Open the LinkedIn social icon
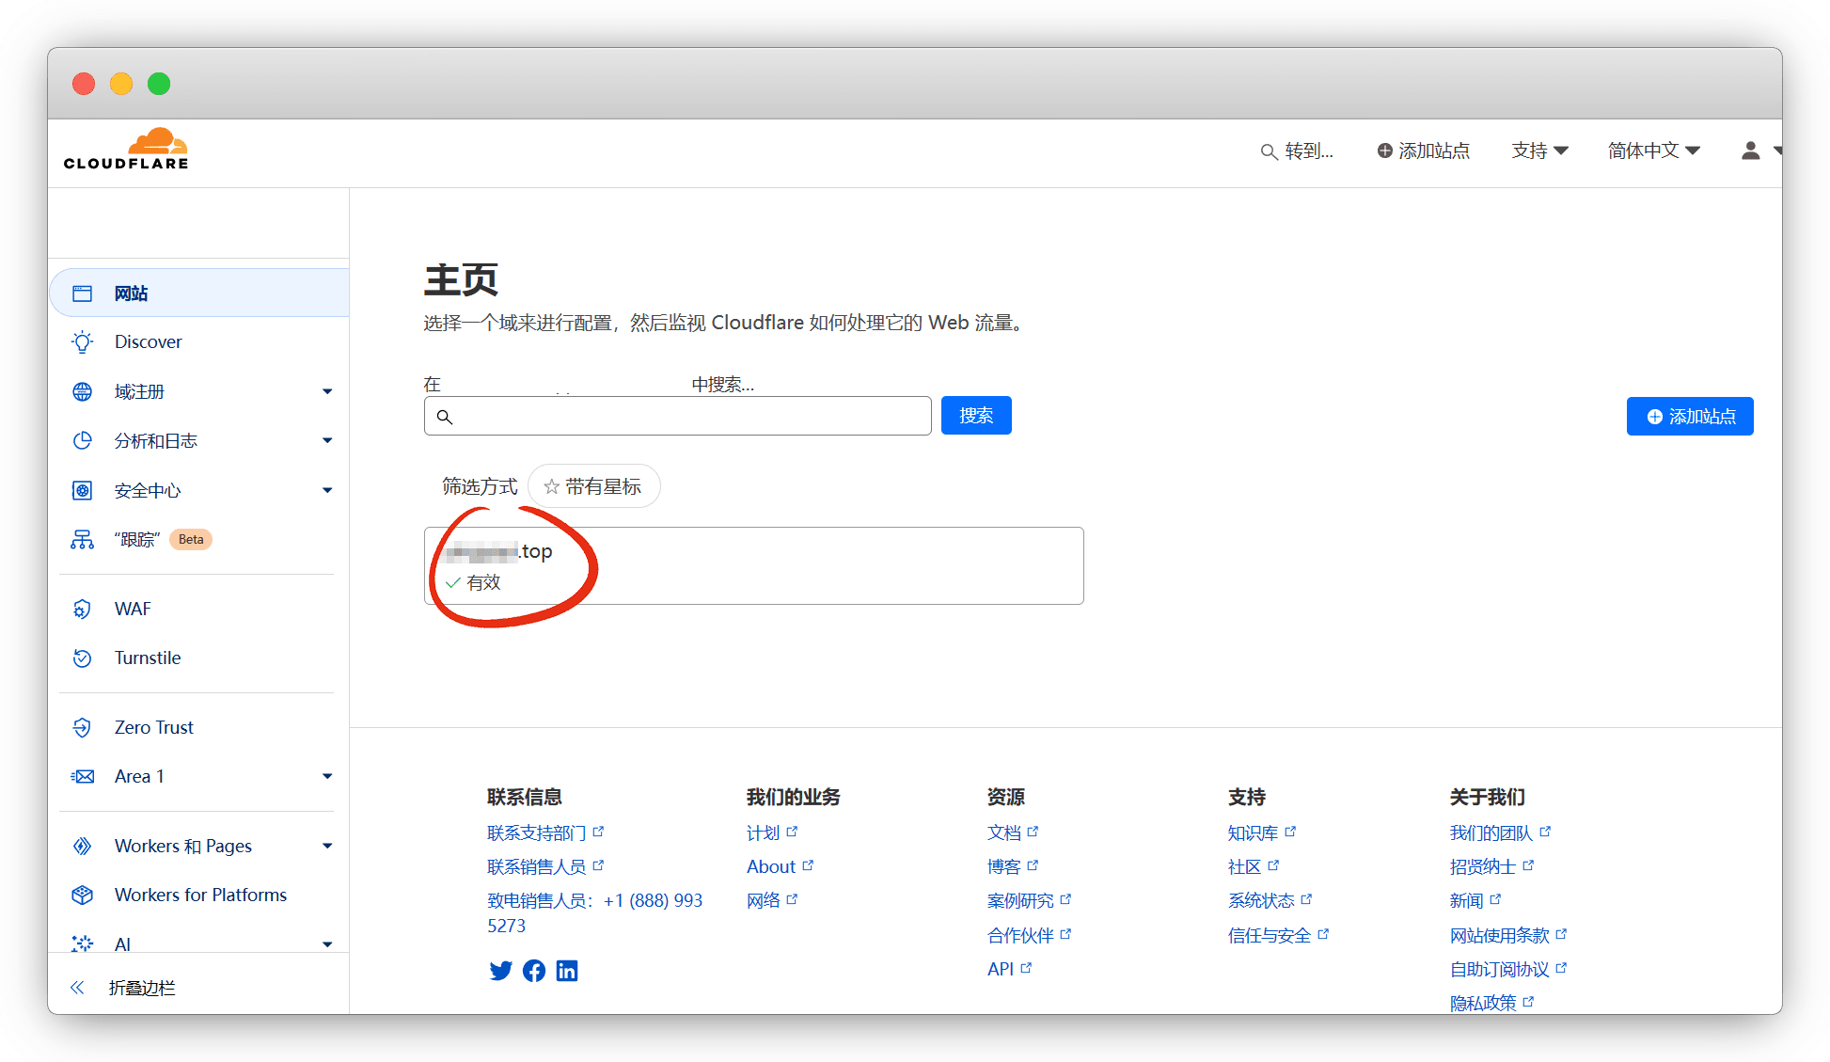This screenshot has height=1062, width=1830. [x=567, y=971]
